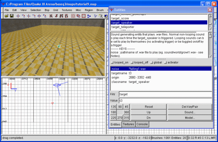Select the classname target_speaker row
The height and width of the screenshot is (142, 218).
click(x=161, y=82)
